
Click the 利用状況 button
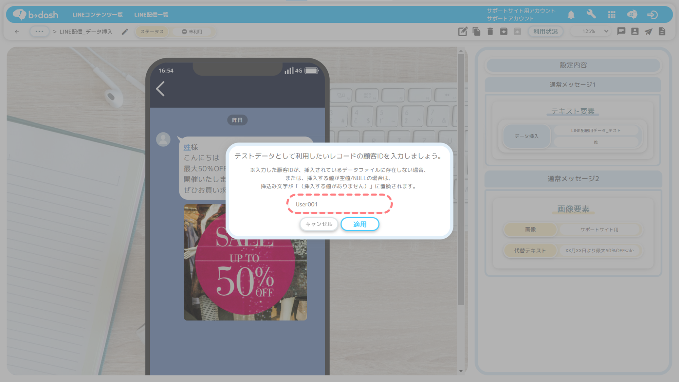(x=545, y=32)
